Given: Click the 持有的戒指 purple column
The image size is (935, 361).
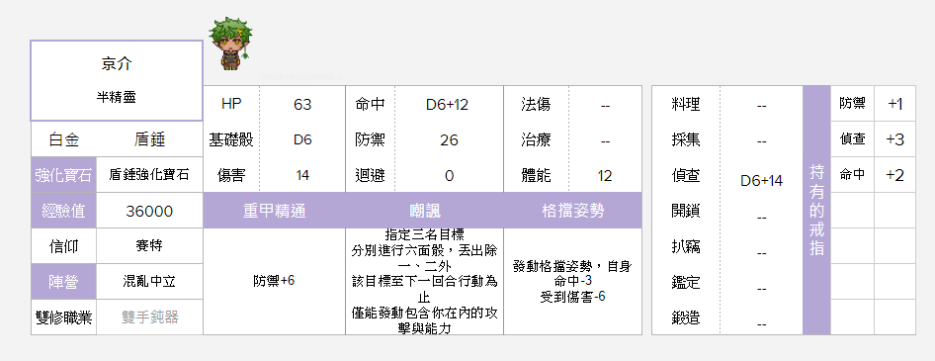Looking at the screenshot, I should coord(816,210).
